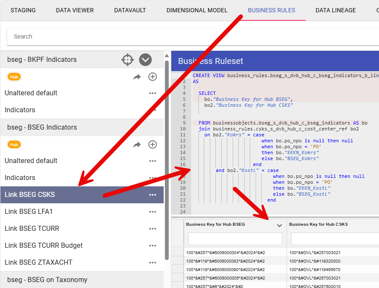Open three-dot menu for BKPF Unaltered default
Image resolution: width=379 pixels, height=288 pixels.
click(153, 93)
